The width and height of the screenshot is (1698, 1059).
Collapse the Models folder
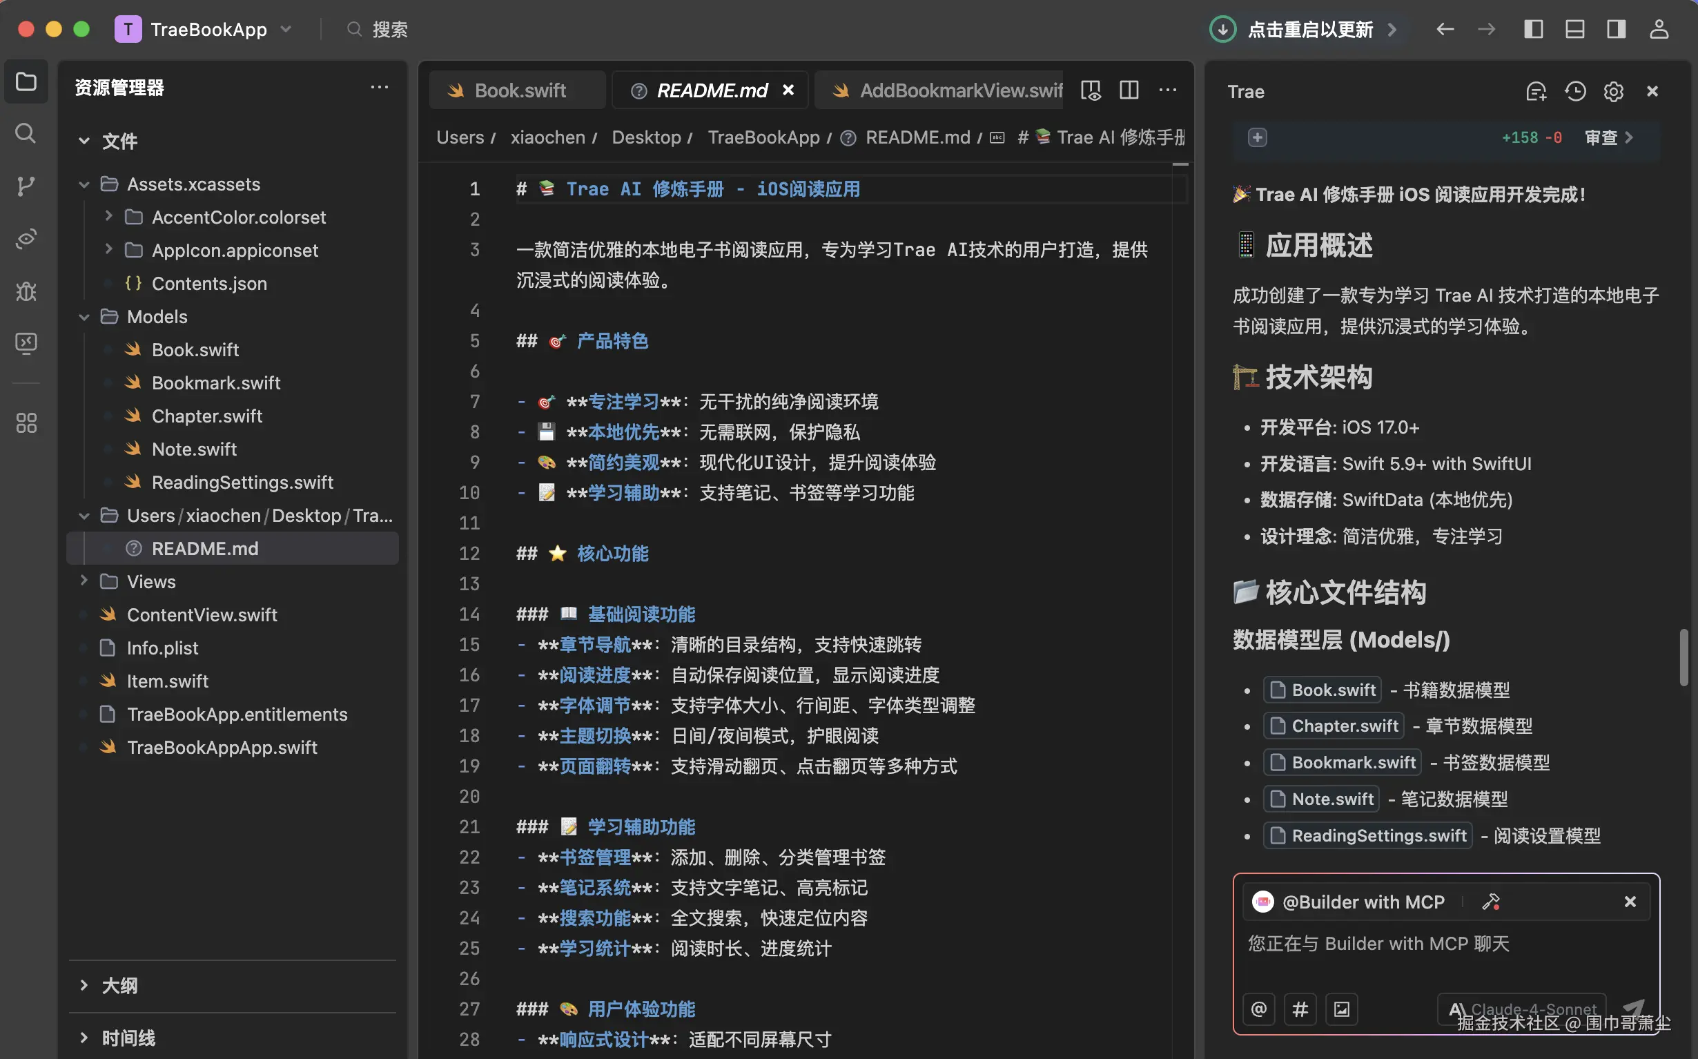(84, 317)
